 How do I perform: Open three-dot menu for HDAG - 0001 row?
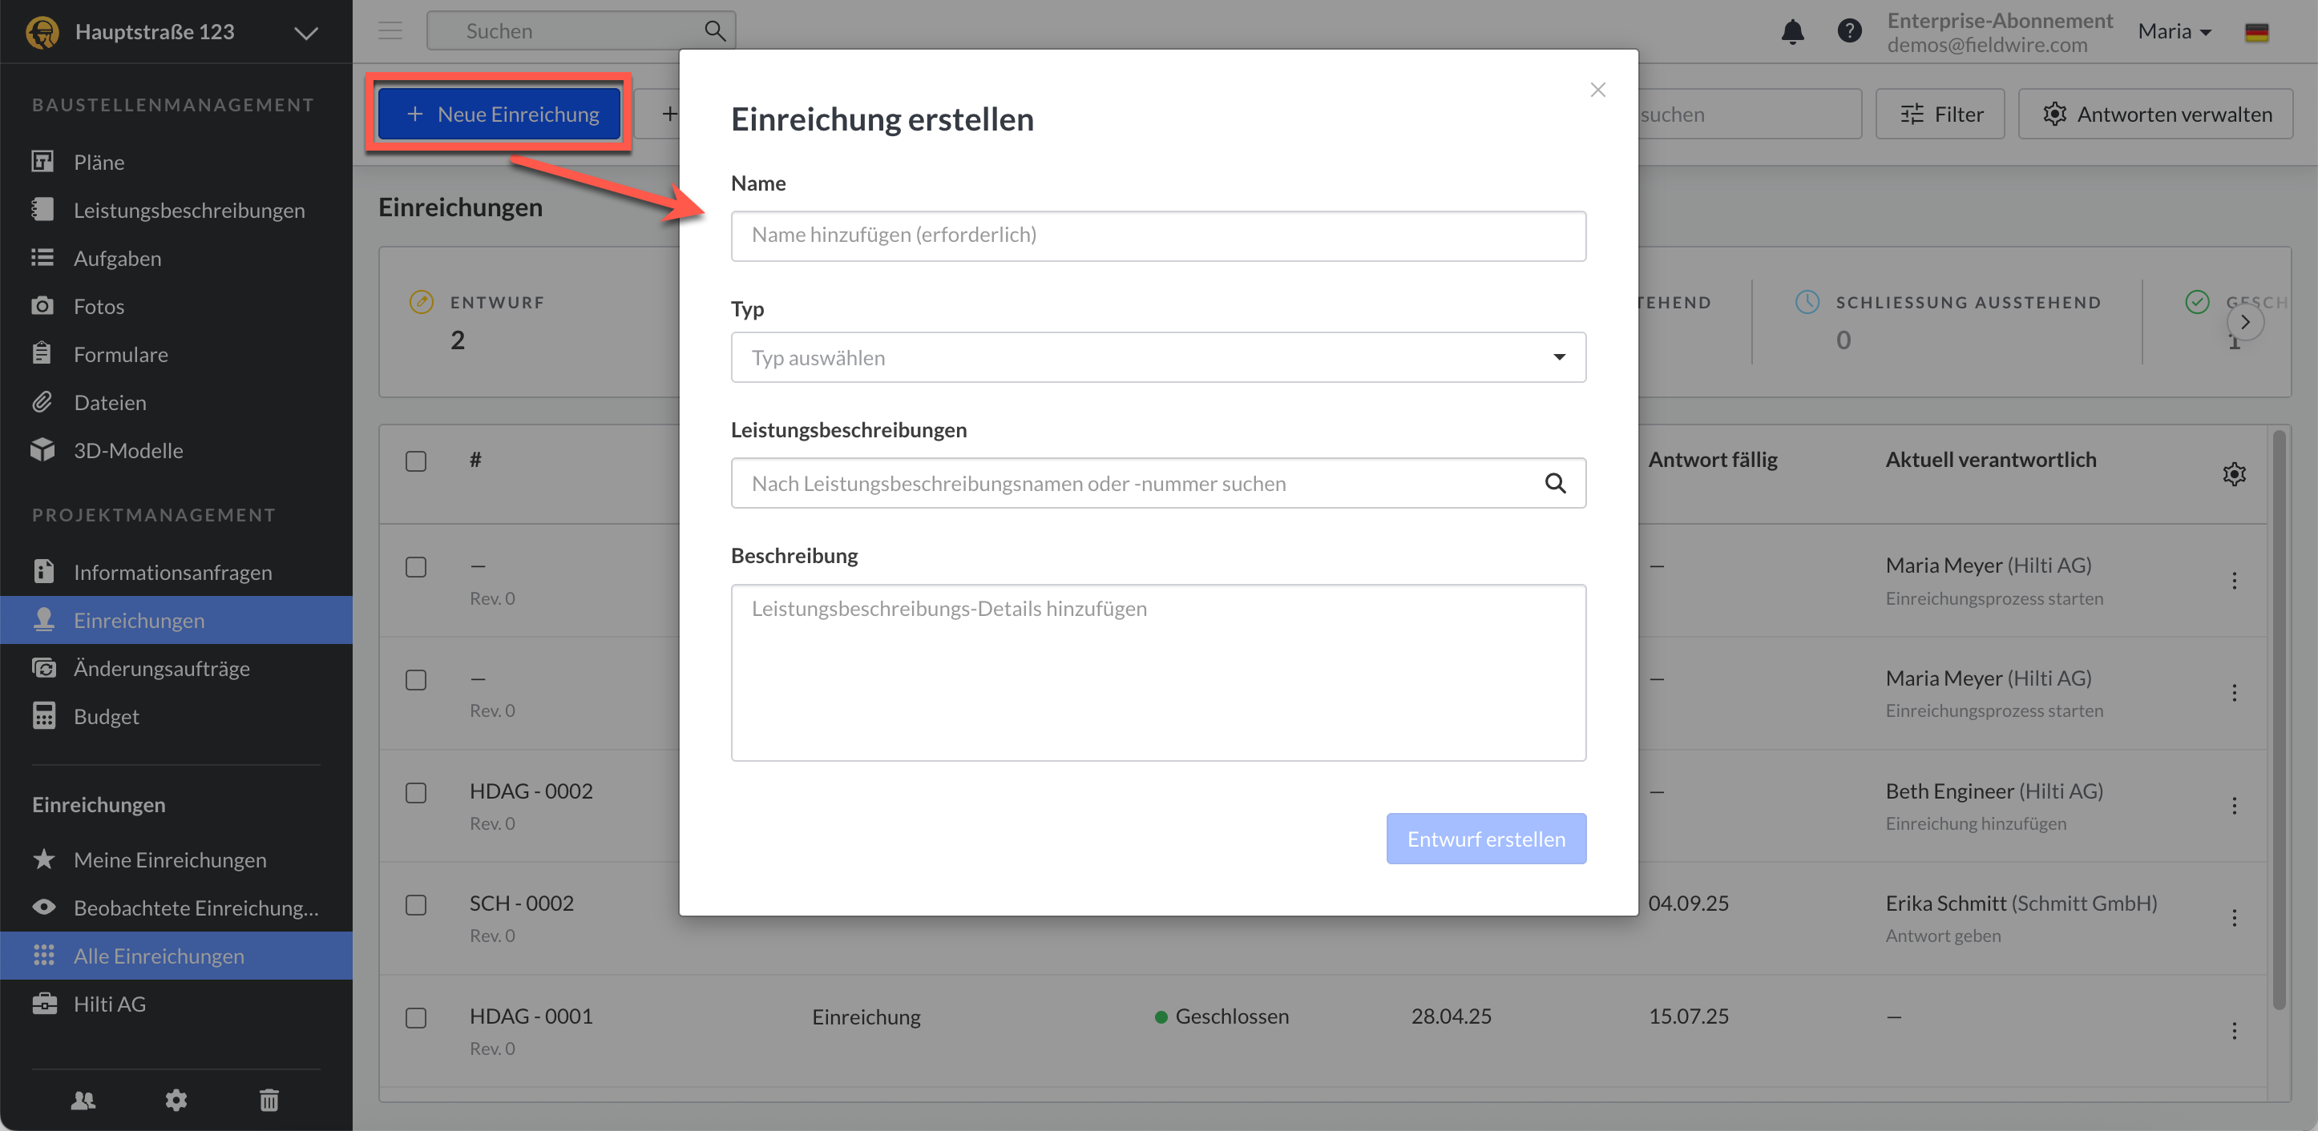click(2233, 1030)
